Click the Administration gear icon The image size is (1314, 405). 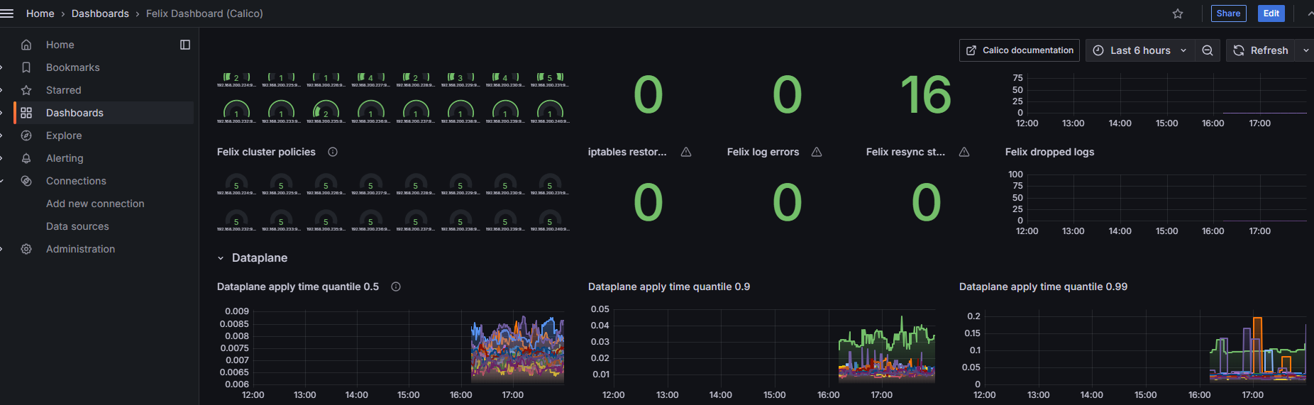(x=26, y=249)
